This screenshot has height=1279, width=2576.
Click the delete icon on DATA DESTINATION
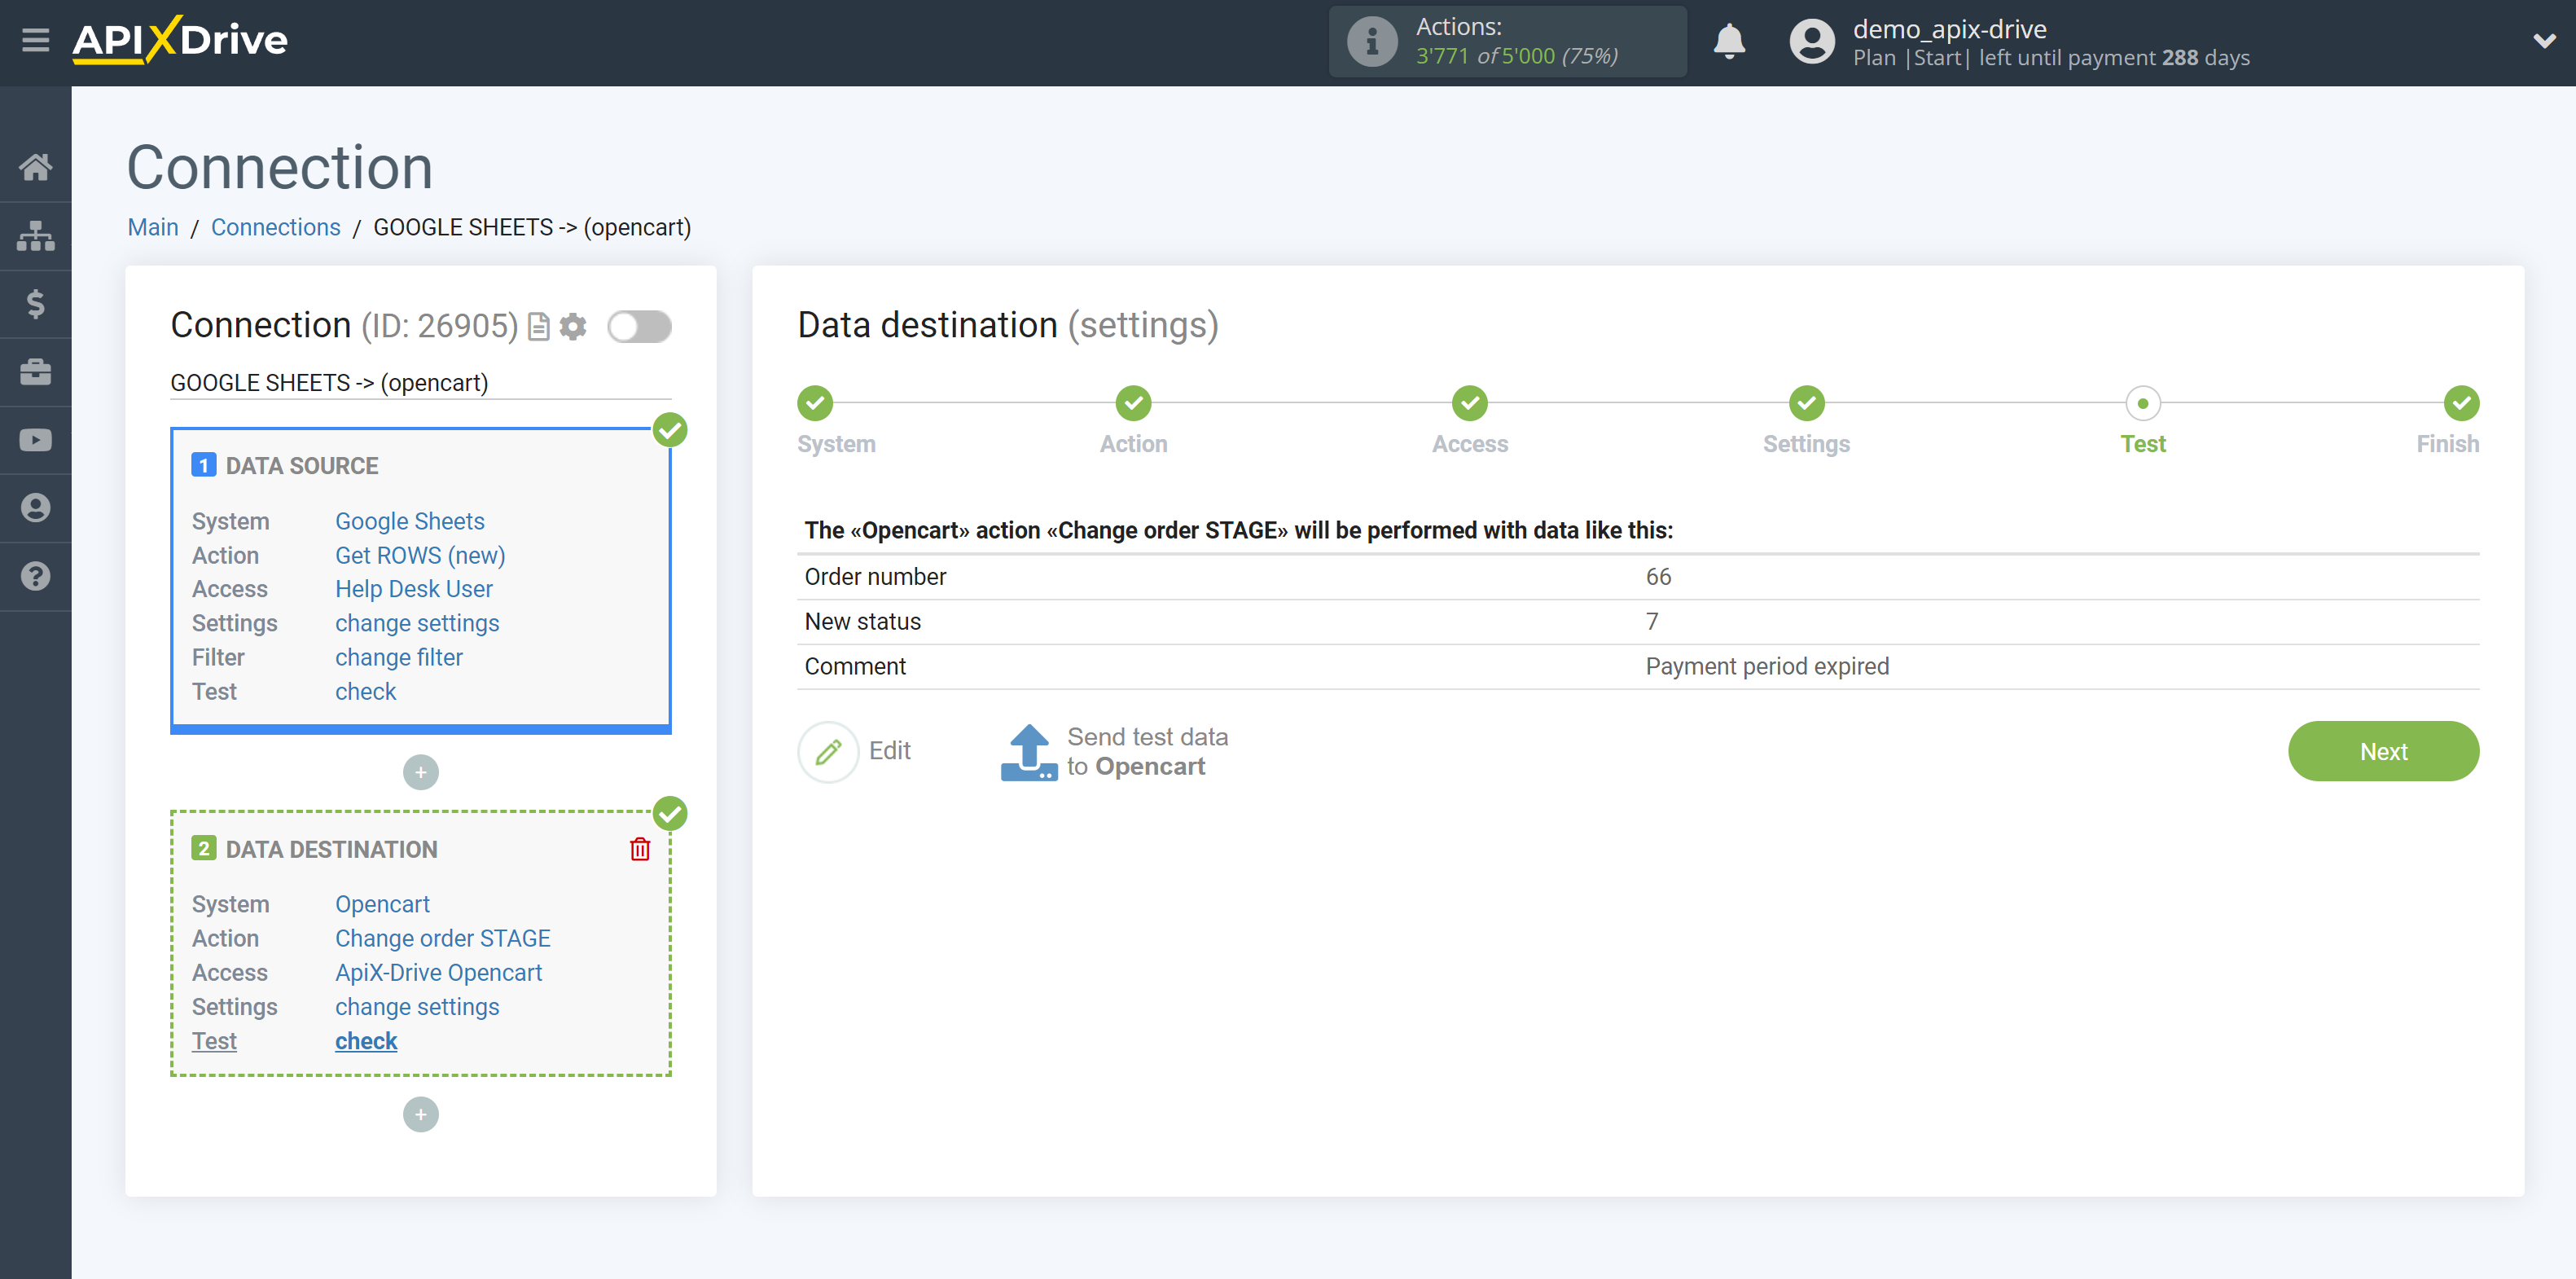[x=641, y=850]
